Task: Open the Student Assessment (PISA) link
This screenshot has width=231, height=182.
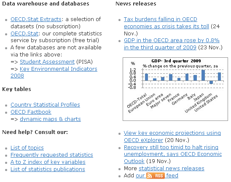Action: pos(47,62)
